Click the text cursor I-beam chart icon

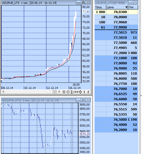point(84,92)
